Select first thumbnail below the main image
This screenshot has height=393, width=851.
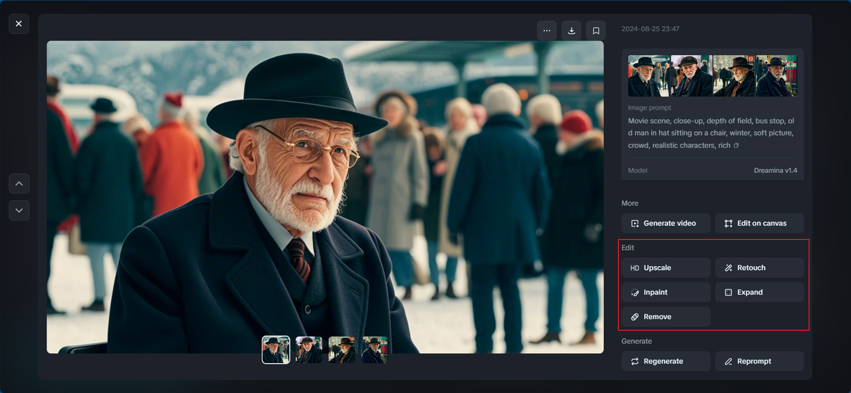click(276, 350)
